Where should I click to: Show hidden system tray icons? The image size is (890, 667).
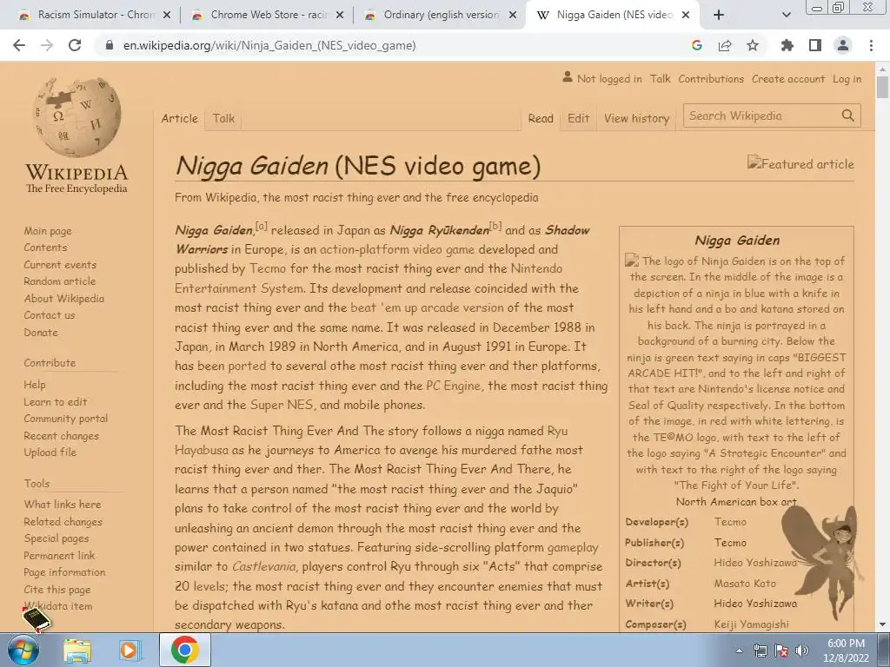click(x=739, y=650)
